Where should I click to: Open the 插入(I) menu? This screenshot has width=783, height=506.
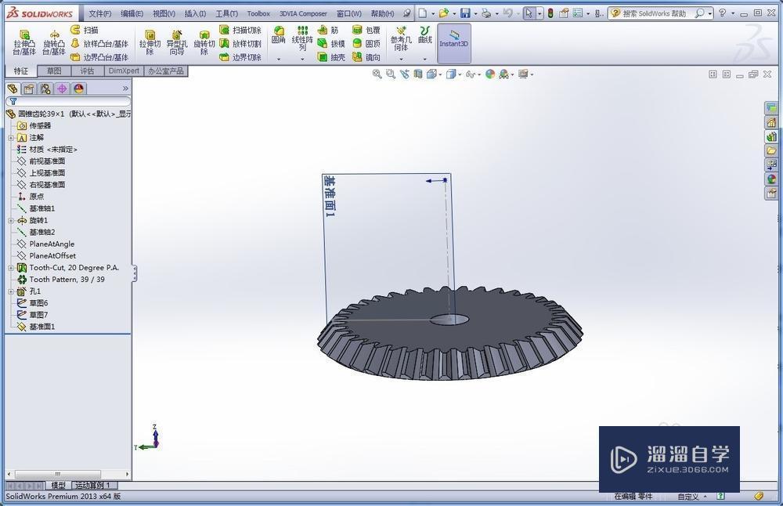pos(195,13)
